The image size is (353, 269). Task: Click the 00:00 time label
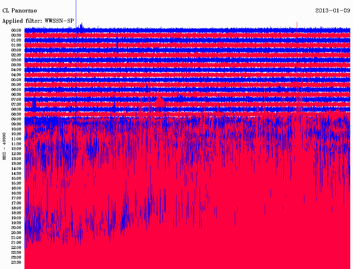(x=16, y=30)
